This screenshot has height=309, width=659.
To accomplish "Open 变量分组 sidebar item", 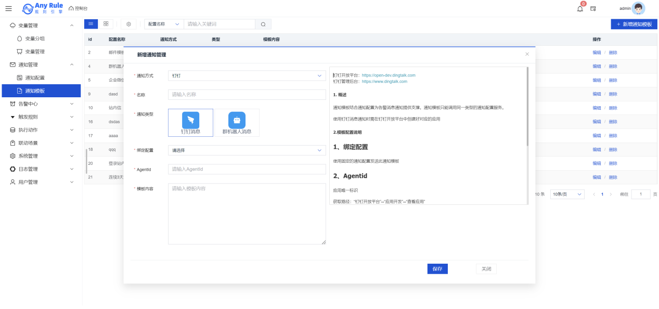I will click(x=35, y=38).
